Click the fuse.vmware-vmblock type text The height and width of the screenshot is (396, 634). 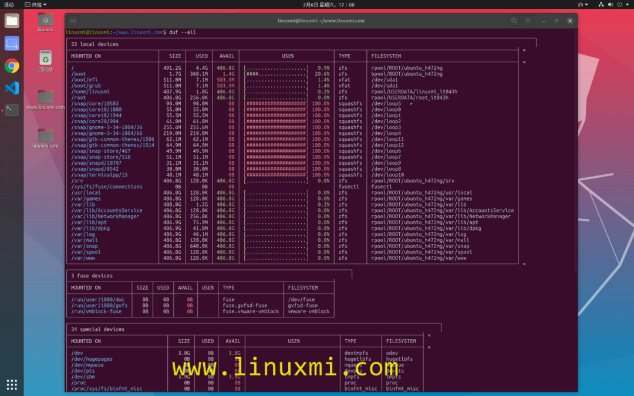pyautogui.click(x=251, y=312)
